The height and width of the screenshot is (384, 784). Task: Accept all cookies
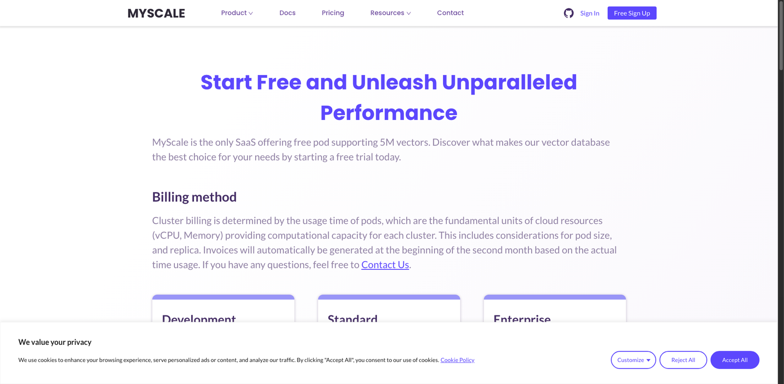(x=735, y=360)
